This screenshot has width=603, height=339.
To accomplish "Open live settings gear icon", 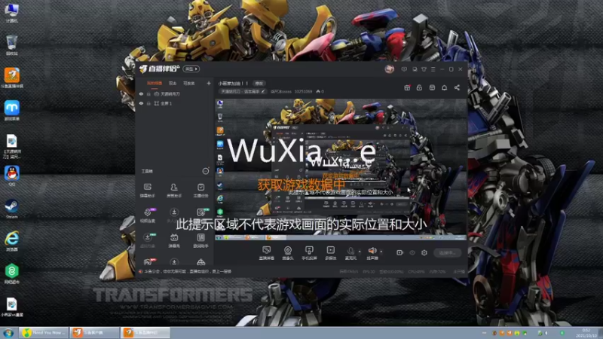I will [424, 252].
